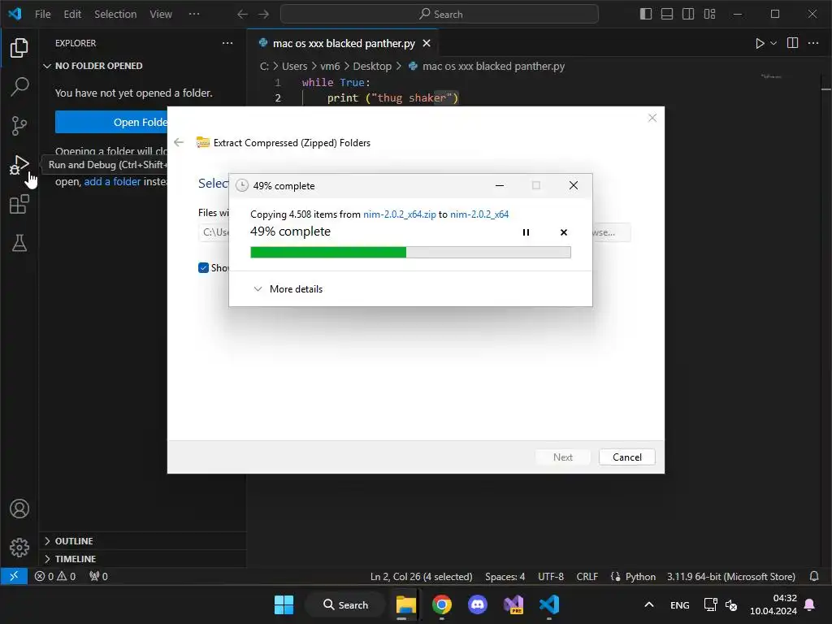Open the Extensions view
This screenshot has height=624, width=832.
coord(19,204)
